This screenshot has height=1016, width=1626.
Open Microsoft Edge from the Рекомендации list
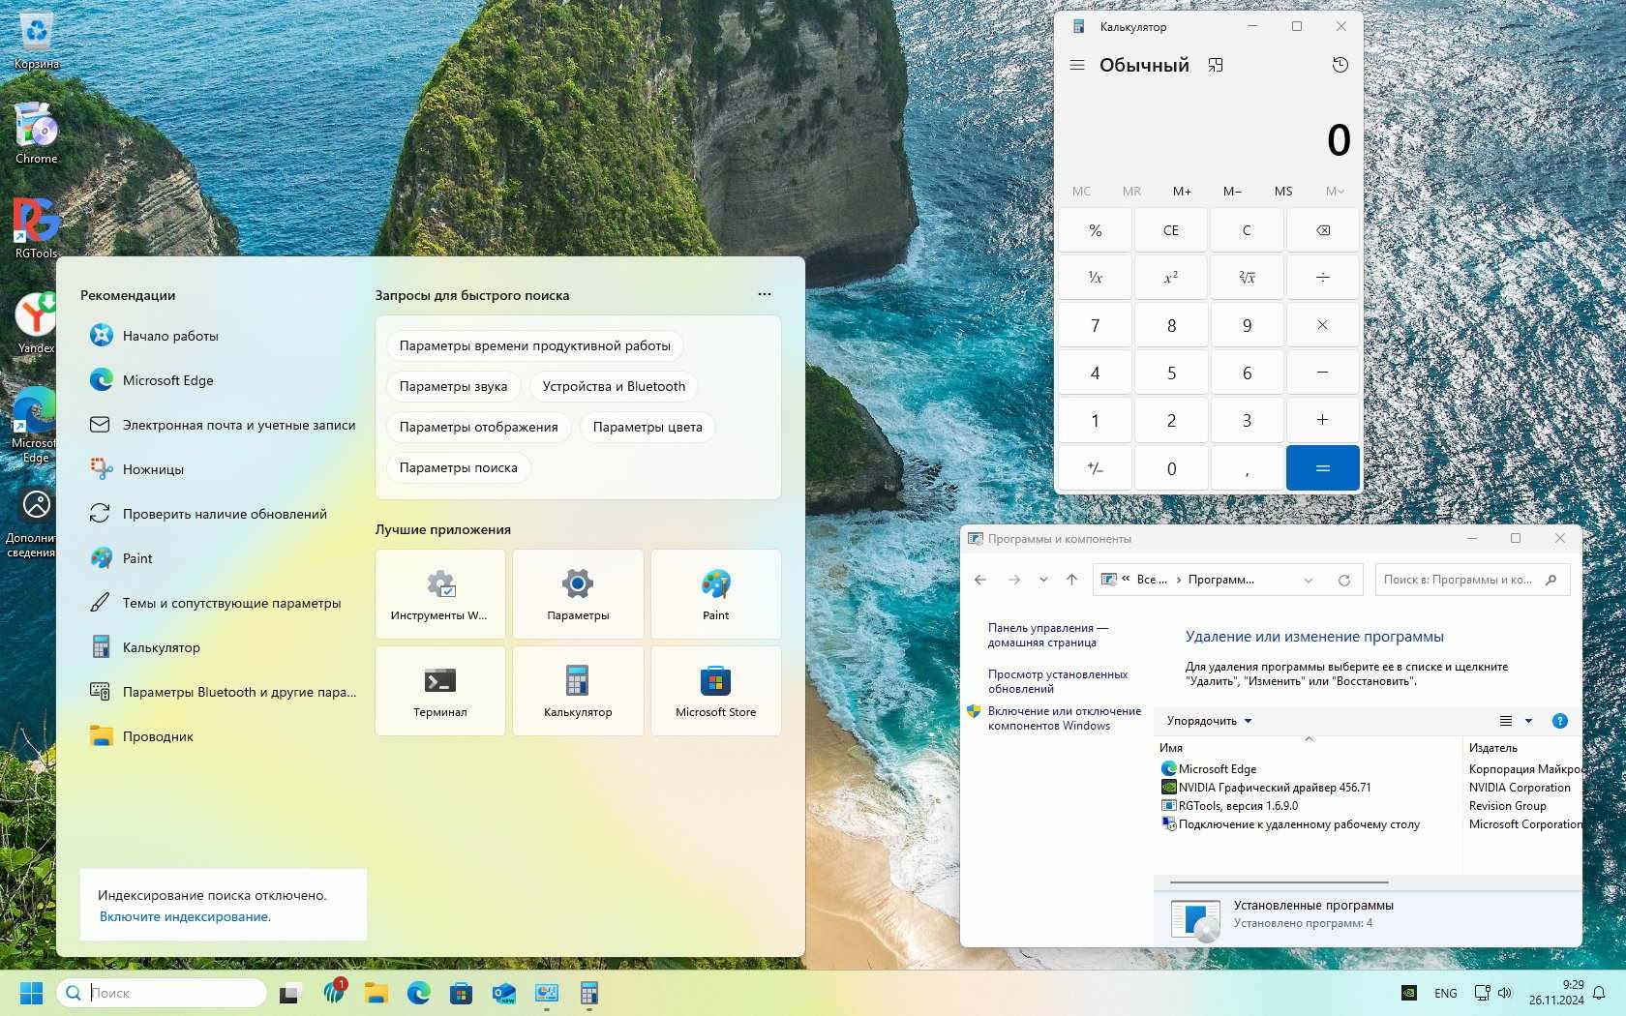point(221,380)
